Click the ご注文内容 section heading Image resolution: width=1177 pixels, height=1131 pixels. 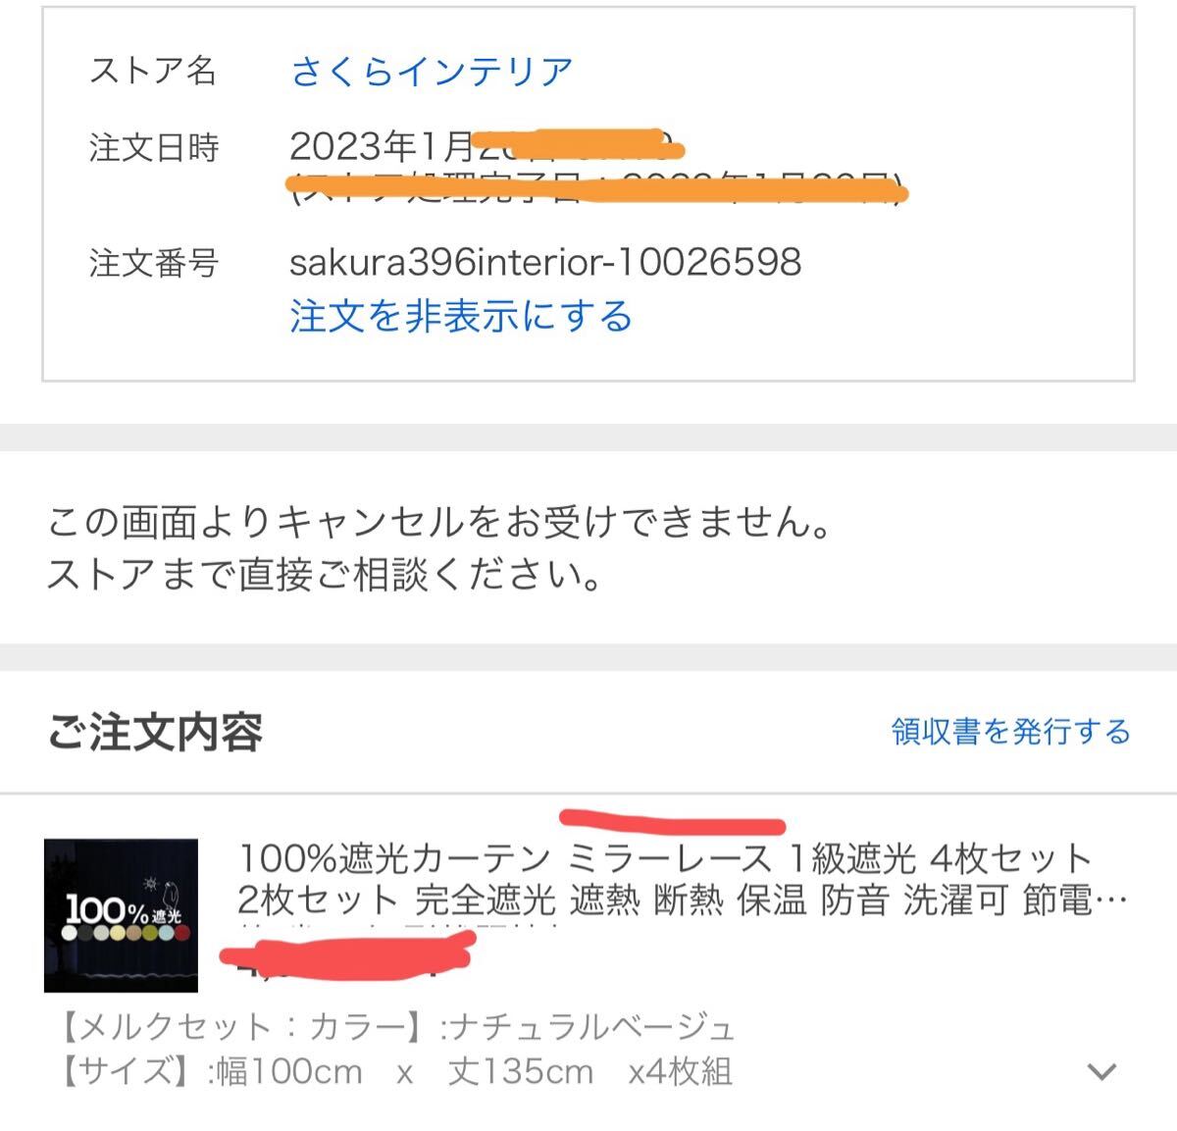(155, 732)
